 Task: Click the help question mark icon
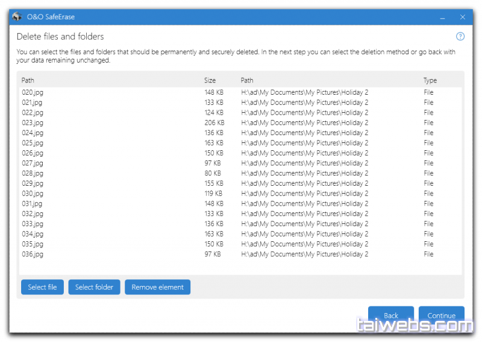coord(460,36)
